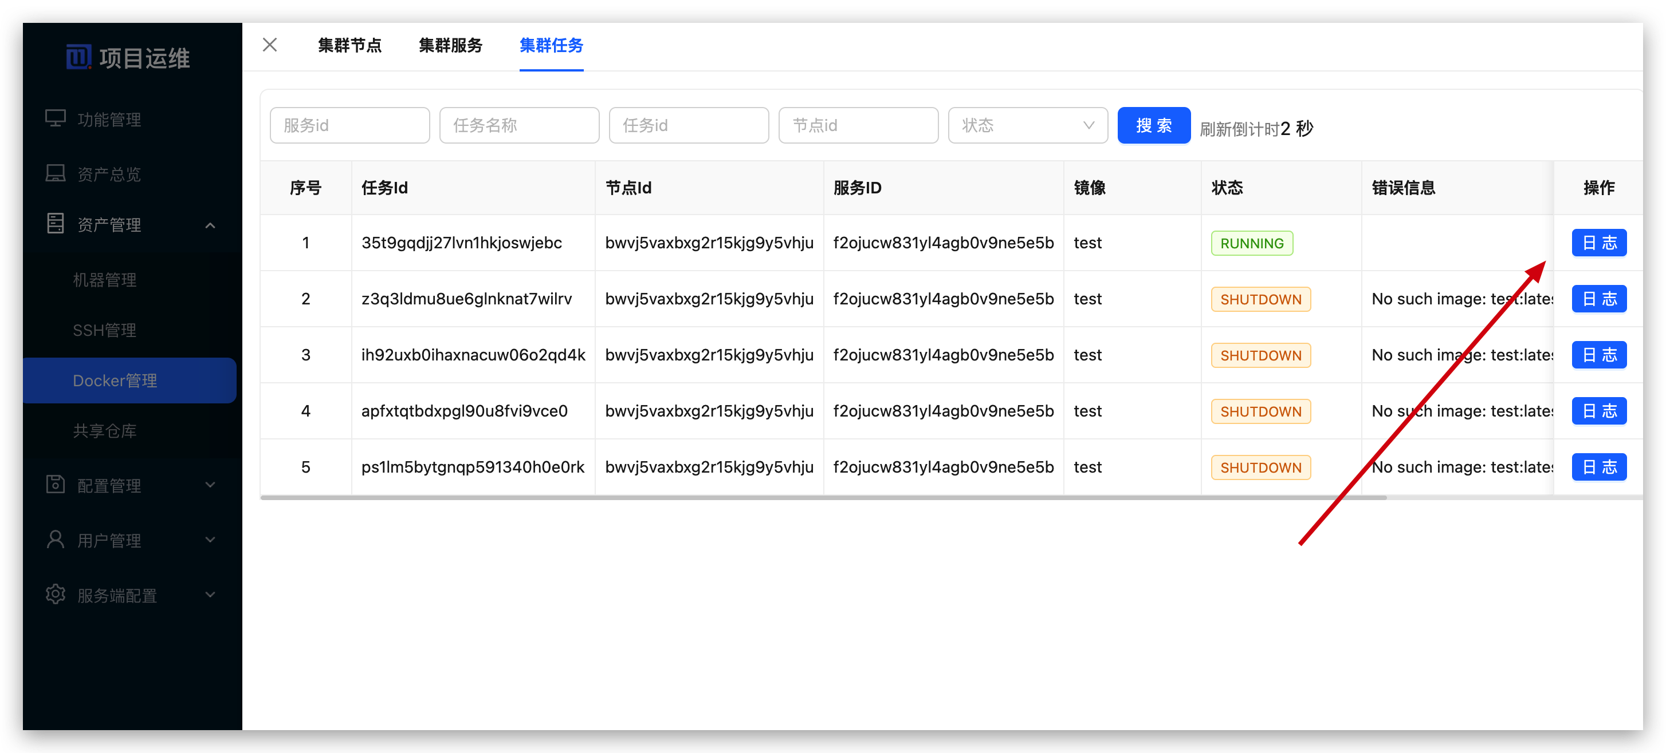The image size is (1666, 753).
Task: Click the laptop icon beside 资产总览
Action: [x=55, y=173]
